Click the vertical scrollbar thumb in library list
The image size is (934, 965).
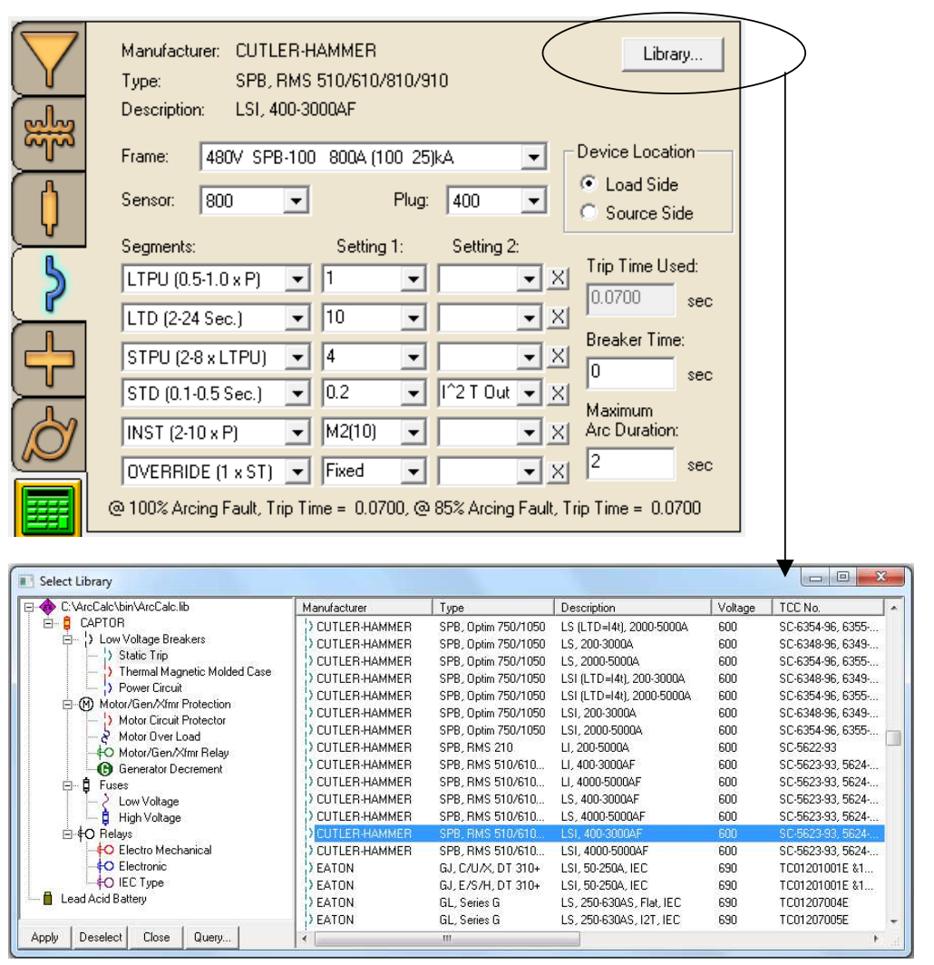pyautogui.click(x=893, y=736)
